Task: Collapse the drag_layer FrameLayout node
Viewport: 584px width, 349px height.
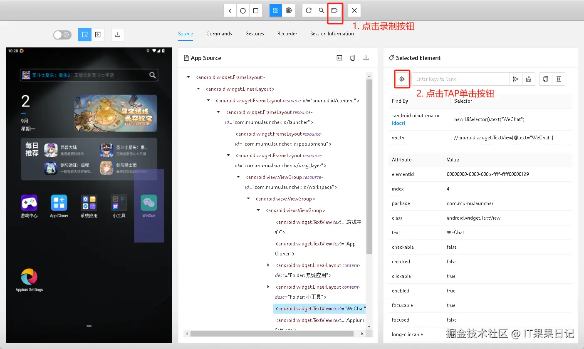Action: 228,155
